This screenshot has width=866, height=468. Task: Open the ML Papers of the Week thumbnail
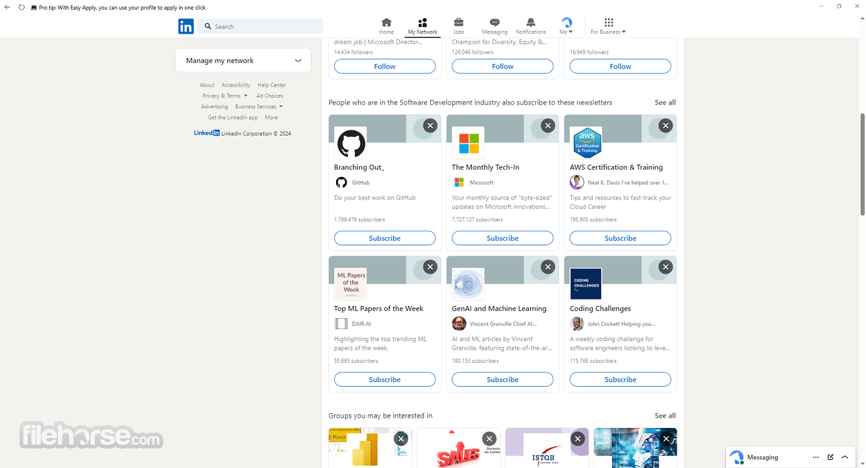[350, 284]
